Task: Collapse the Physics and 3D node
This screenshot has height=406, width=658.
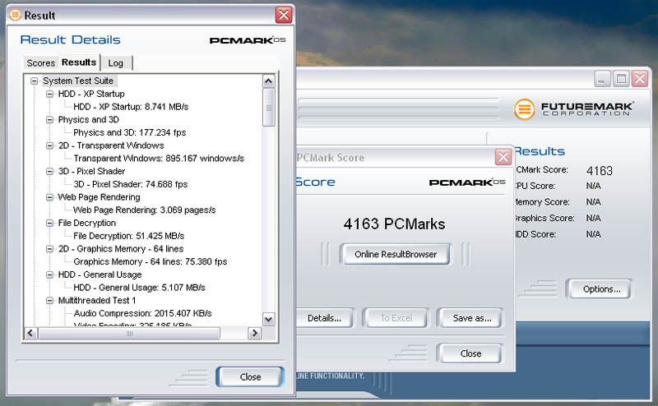Action: tap(49, 119)
